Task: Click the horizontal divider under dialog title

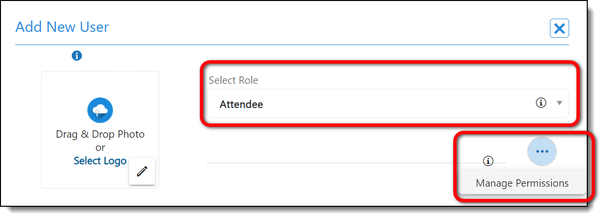Action: (x=295, y=45)
